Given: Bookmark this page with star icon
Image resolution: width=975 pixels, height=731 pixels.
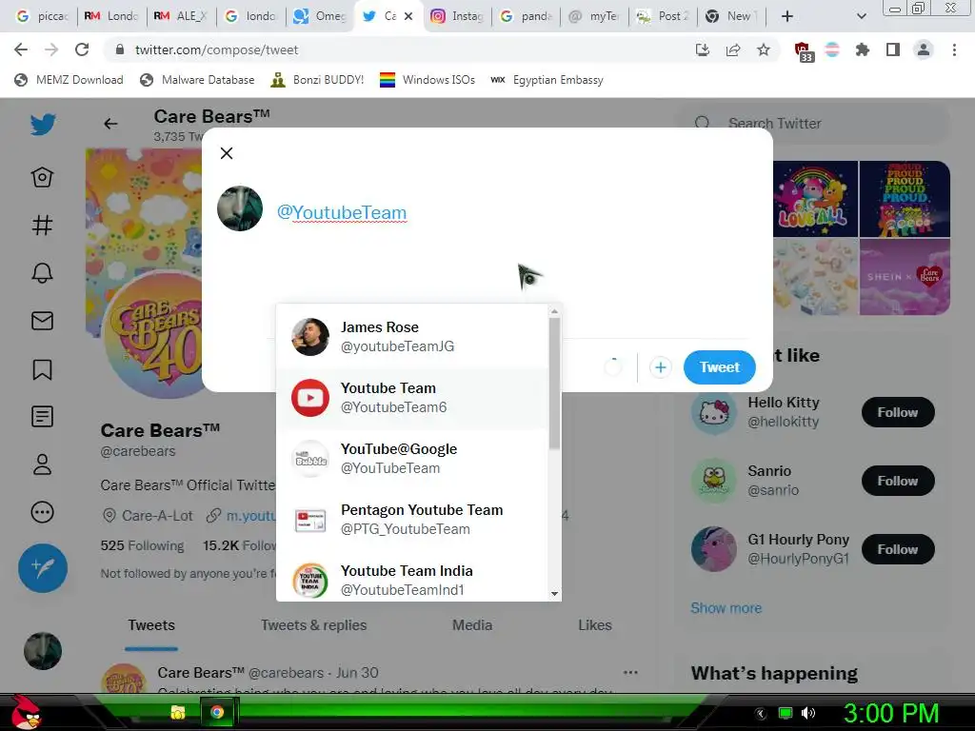Looking at the screenshot, I should (x=764, y=49).
